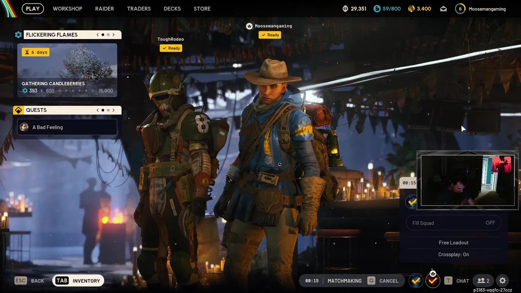
Task: Click the Quests header diamond icon
Action: pyautogui.click(x=18, y=110)
